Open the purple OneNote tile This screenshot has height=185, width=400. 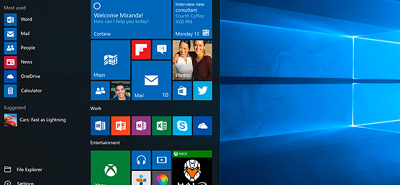[141, 126]
